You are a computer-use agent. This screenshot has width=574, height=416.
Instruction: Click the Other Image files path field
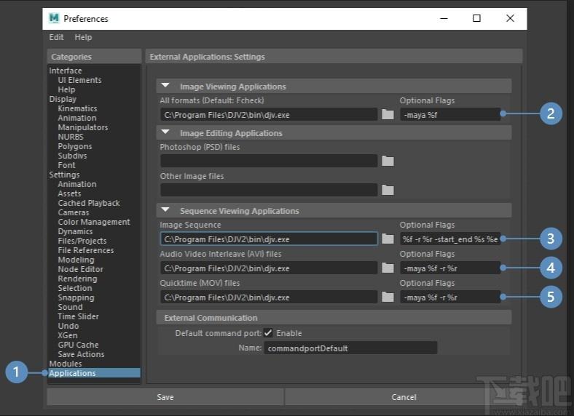click(x=269, y=190)
